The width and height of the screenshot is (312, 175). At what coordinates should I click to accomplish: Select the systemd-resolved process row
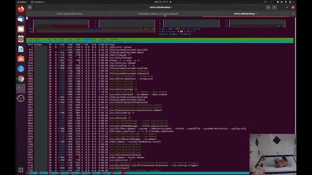click(160, 68)
